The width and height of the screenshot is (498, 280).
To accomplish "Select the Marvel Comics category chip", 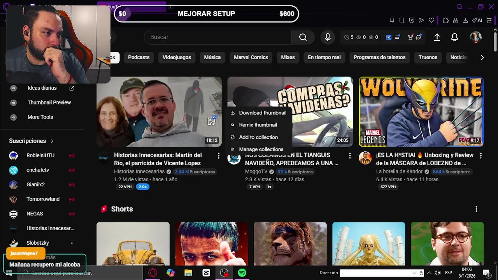I will (x=251, y=58).
